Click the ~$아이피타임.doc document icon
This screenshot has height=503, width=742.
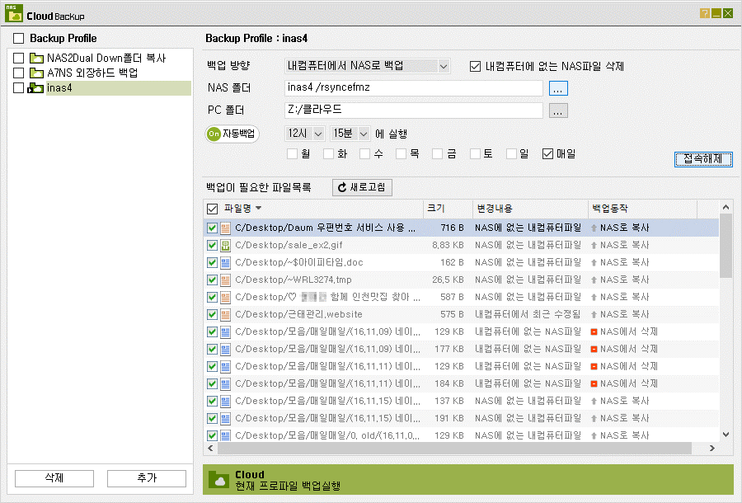[225, 262]
